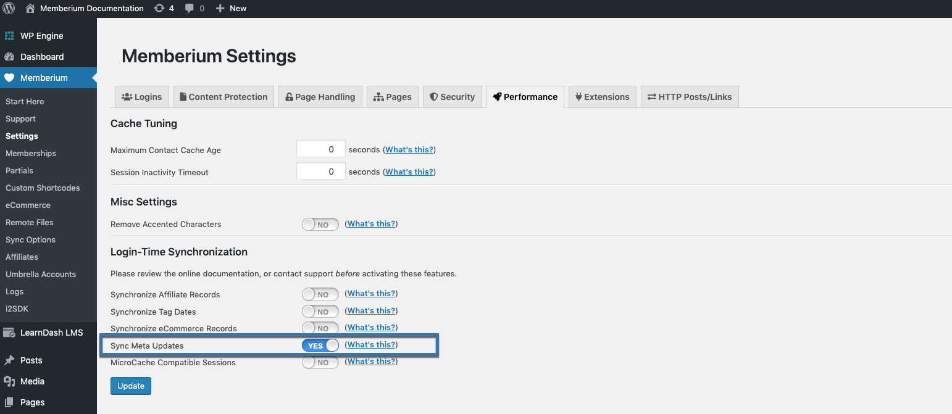Click the Maximum Contact Cache Age field
Viewport: 952px width, 414px height.
pyautogui.click(x=321, y=149)
